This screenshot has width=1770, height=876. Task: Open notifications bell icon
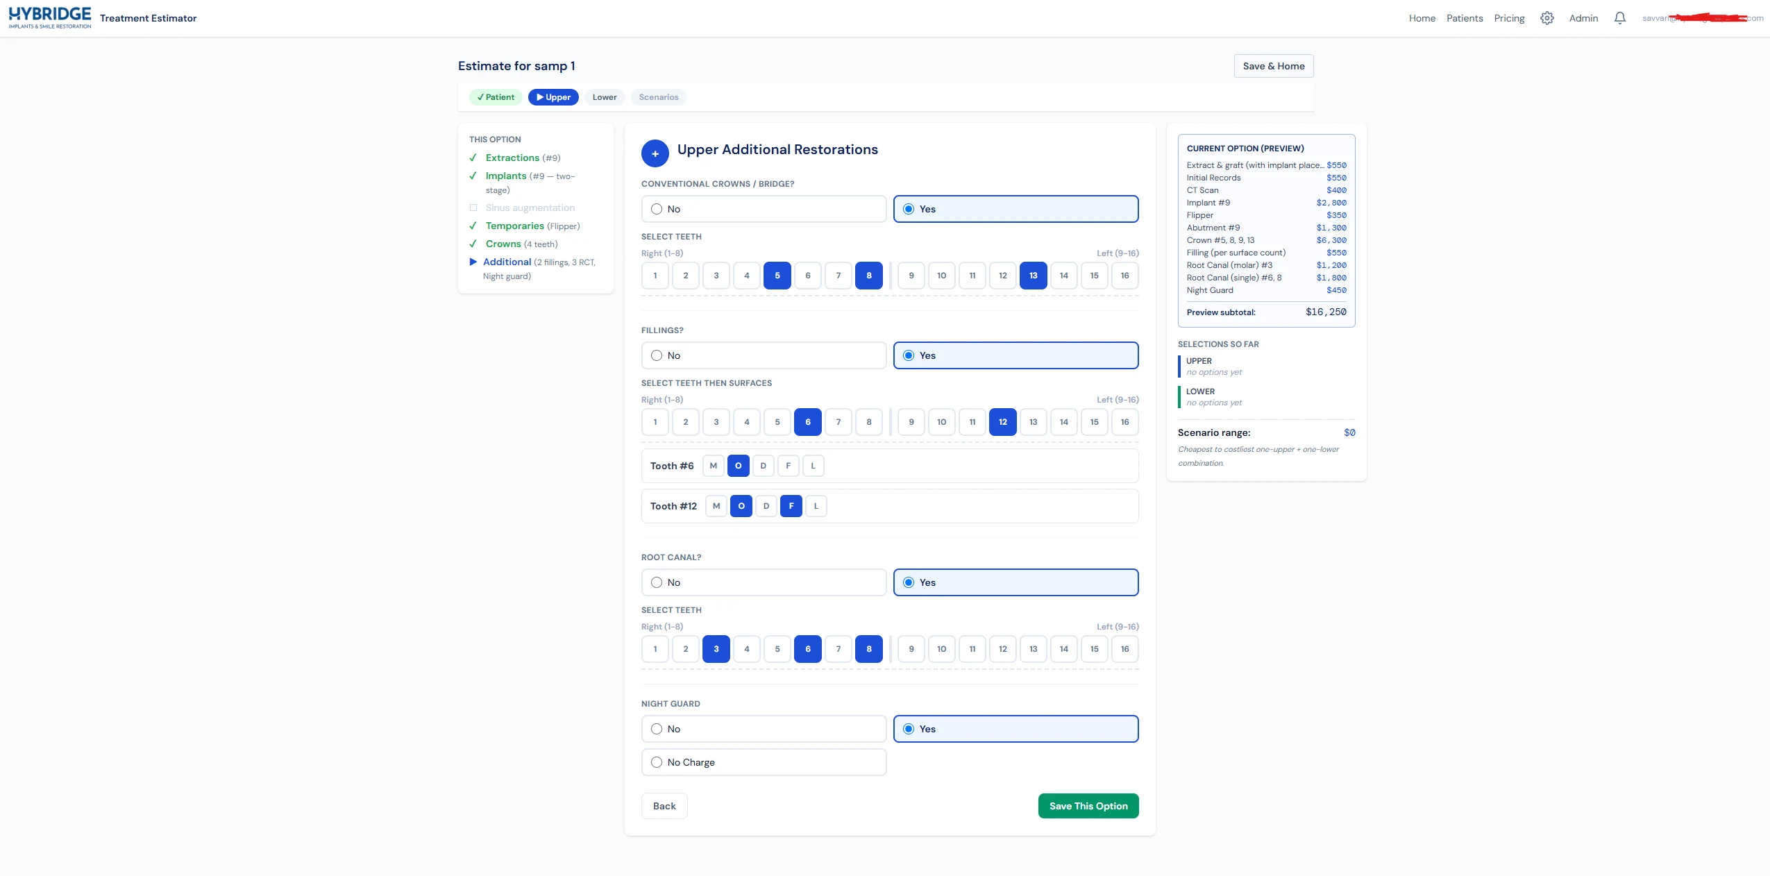[x=1619, y=18]
